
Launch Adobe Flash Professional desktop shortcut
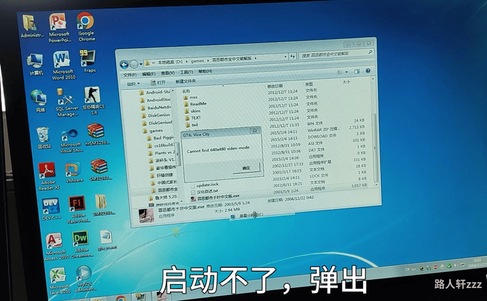point(78,209)
